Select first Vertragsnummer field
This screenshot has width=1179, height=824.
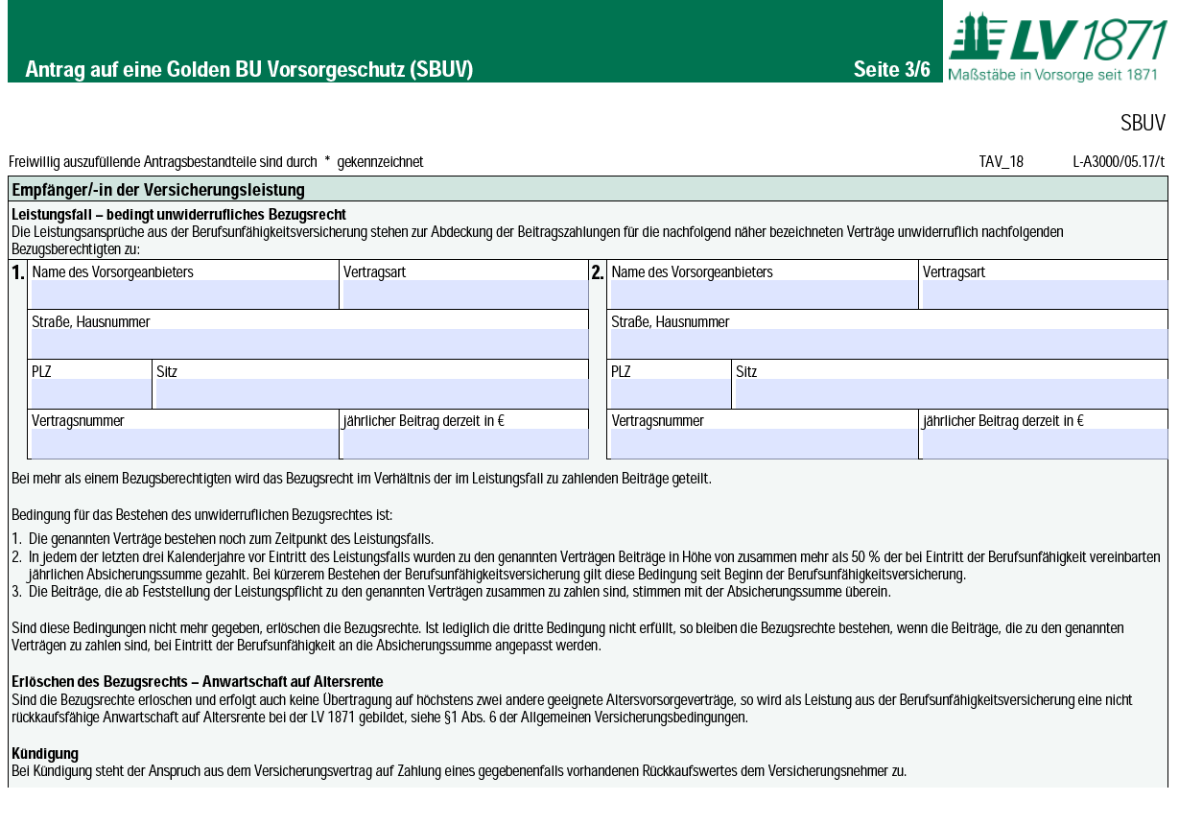point(184,444)
